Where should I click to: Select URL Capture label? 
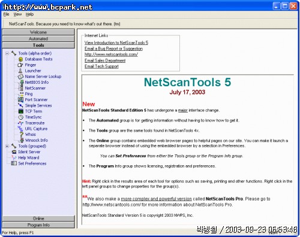coord(36,129)
